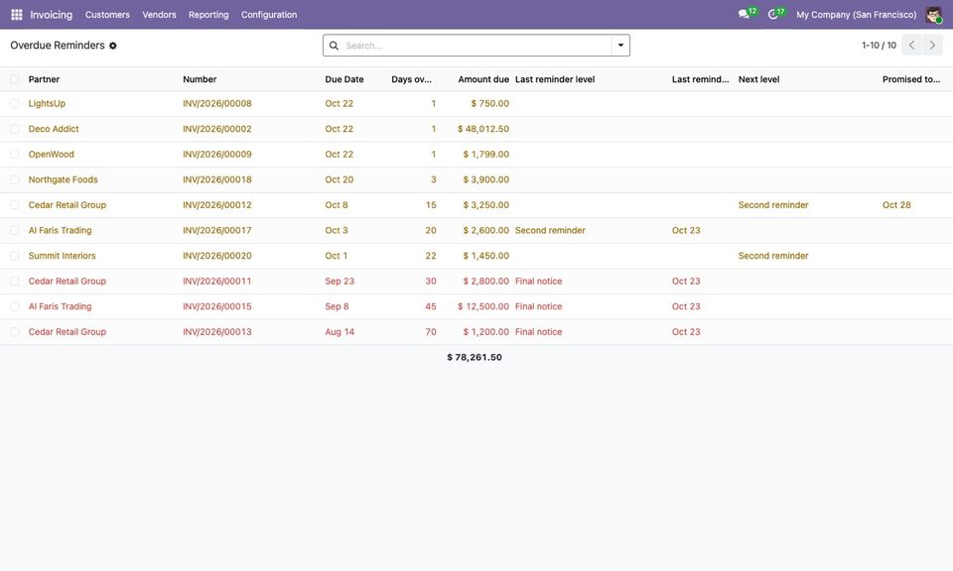Screen dimensions: 953x571
Task: Open the user avatar menu
Action: pyautogui.click(x=933, y=15)
